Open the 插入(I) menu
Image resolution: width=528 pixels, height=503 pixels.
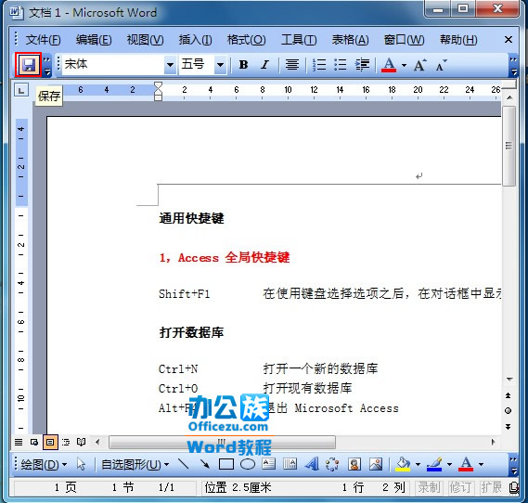195,40
